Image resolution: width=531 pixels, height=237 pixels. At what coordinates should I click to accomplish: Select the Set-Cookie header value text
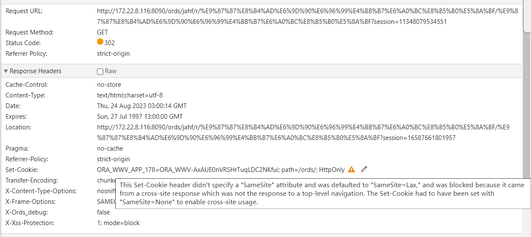(x=221, y=169)
